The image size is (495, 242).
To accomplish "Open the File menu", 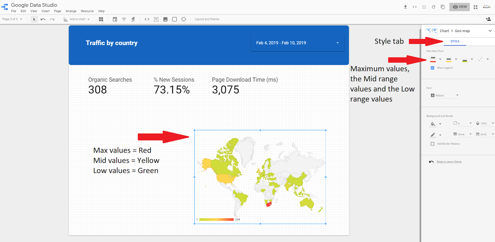I will [14, 11].
